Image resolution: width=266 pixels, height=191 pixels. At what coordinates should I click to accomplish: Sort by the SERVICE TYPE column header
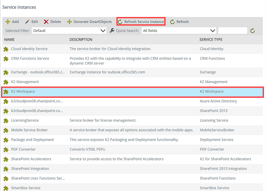211,40
